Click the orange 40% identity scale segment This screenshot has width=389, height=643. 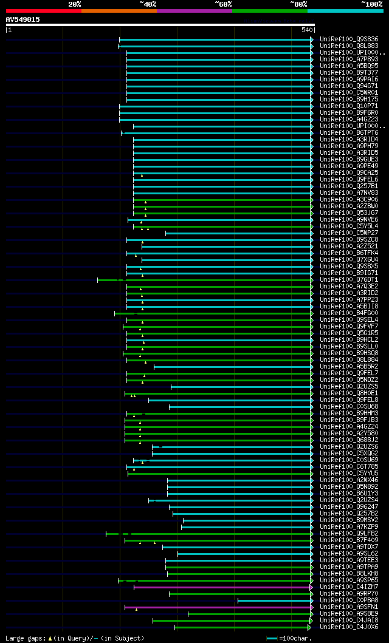click(x=119, y=11)
